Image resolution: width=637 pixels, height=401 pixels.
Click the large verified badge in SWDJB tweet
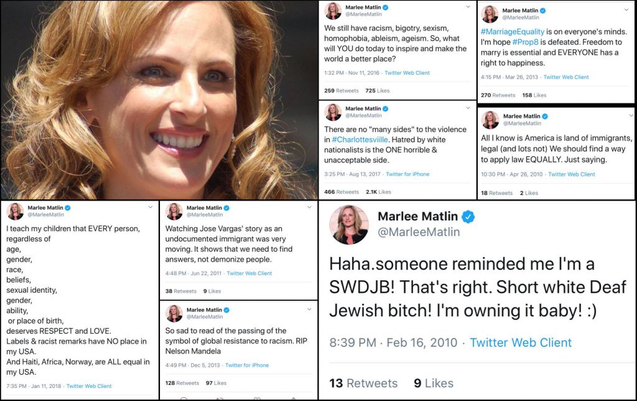click(468, 217)
